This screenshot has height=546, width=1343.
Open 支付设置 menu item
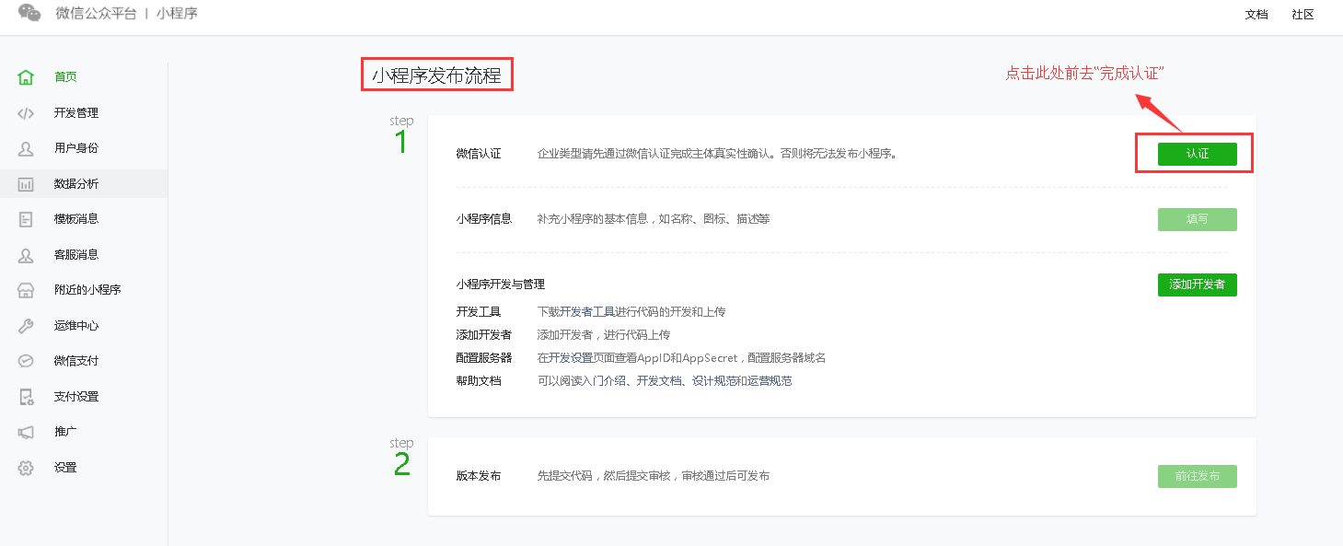(75, 397)
